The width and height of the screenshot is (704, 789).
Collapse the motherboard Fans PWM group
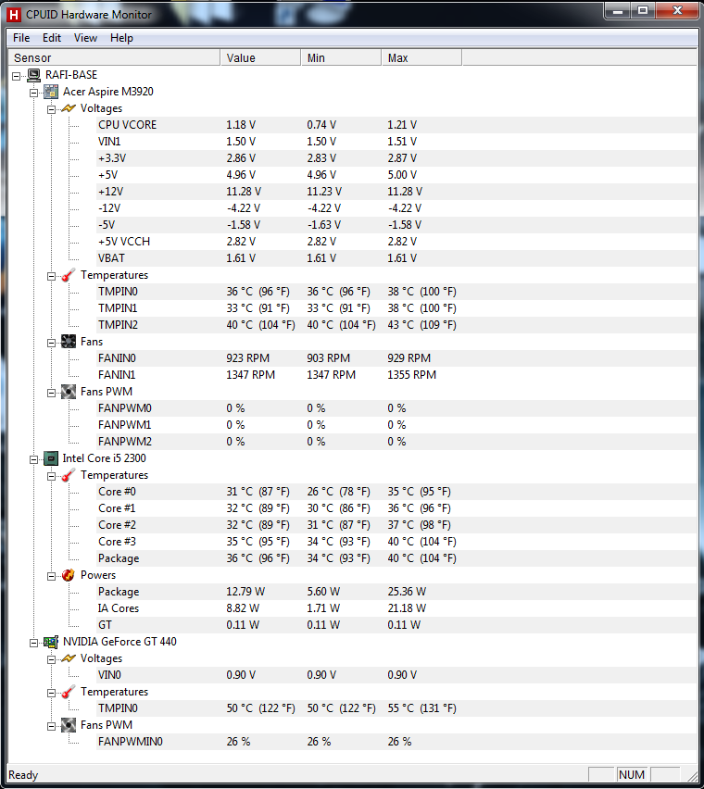[51, 393]
